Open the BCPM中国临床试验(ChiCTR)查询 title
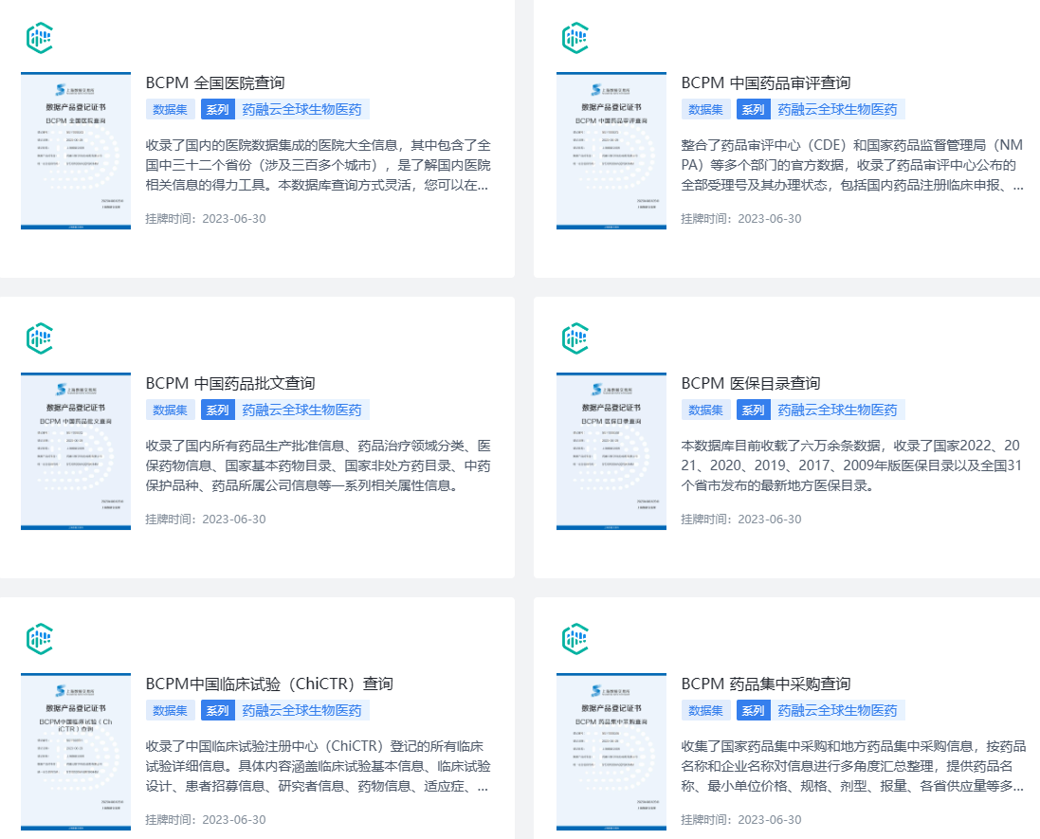 point(269,684)
